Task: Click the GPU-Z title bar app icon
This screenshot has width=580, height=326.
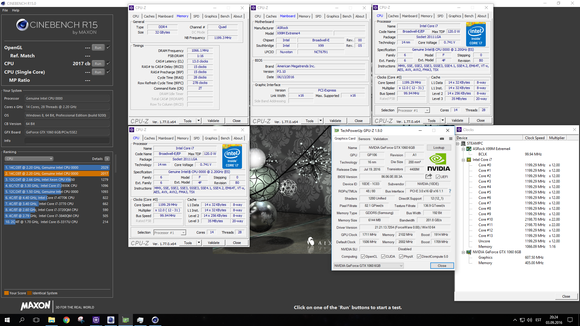Action: point(337,130)
